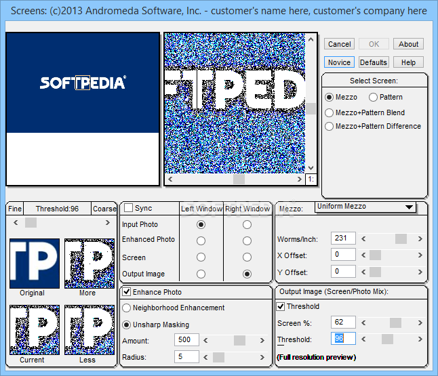This screenshot has height=376, width=438.
Task: Show Enhanced Photo in Right Window
Action: [x=247, y=241]
